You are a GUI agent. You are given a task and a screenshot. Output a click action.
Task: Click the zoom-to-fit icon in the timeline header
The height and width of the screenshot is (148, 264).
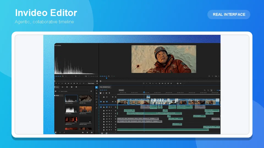tap(211, 90)
